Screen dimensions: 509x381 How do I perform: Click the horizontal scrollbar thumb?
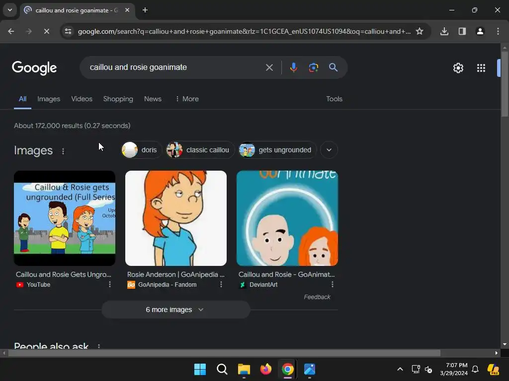coord(224,353)
